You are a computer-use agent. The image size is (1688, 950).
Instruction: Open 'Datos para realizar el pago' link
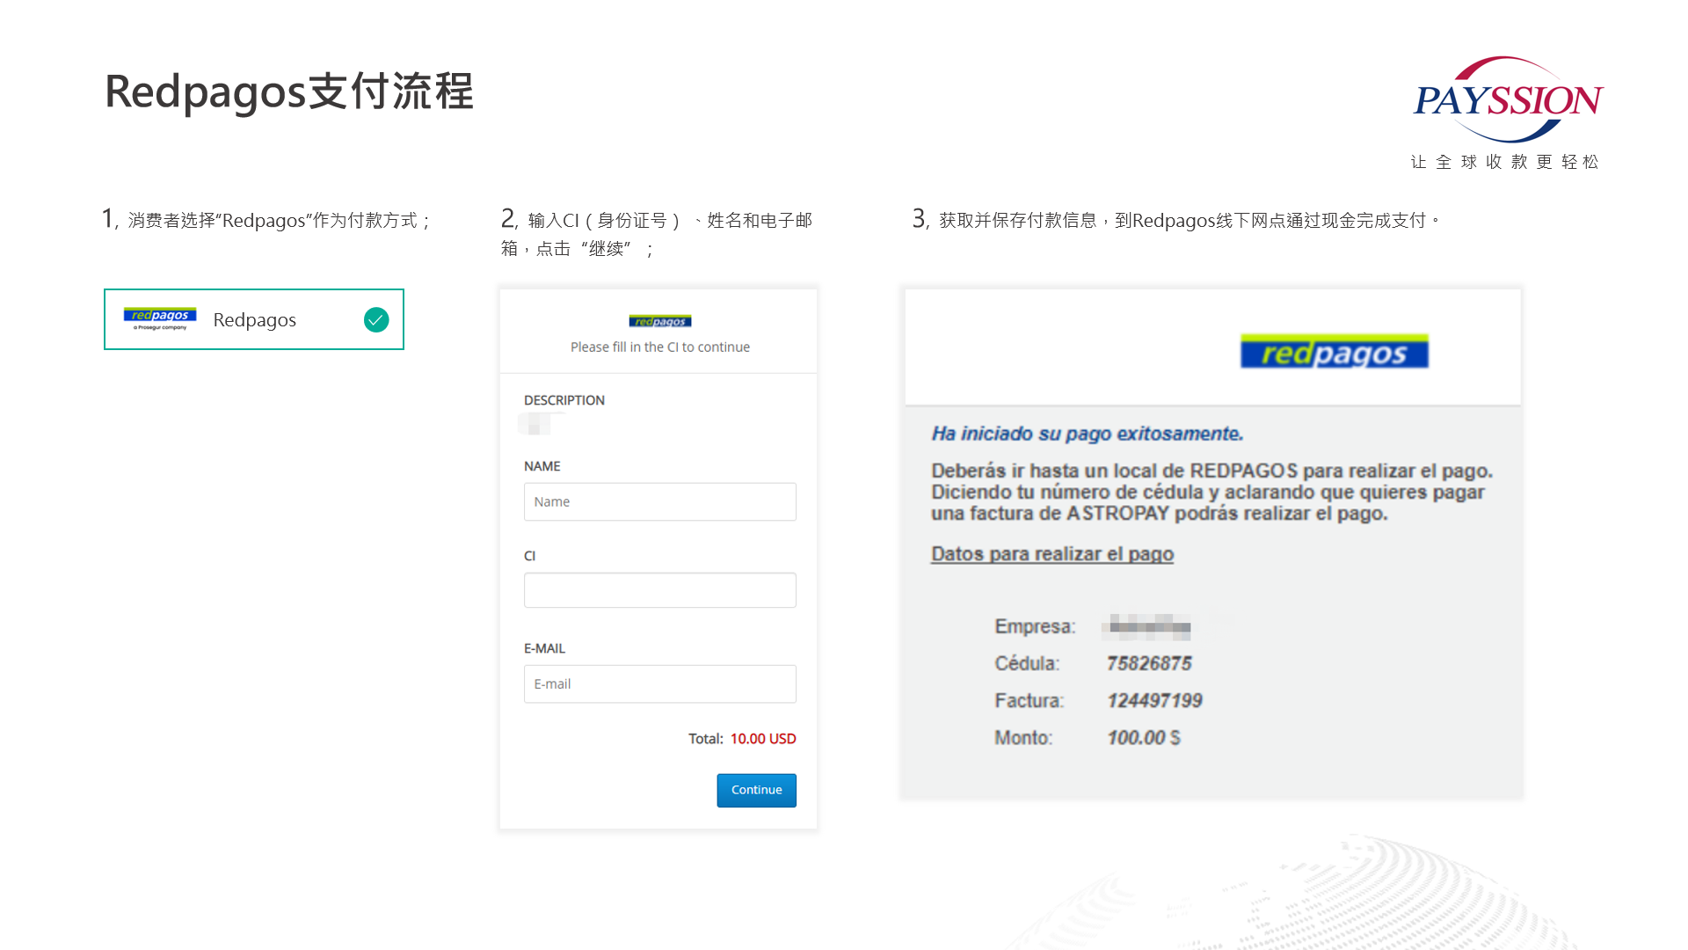pyautogui.click(x=1052, y=554)
